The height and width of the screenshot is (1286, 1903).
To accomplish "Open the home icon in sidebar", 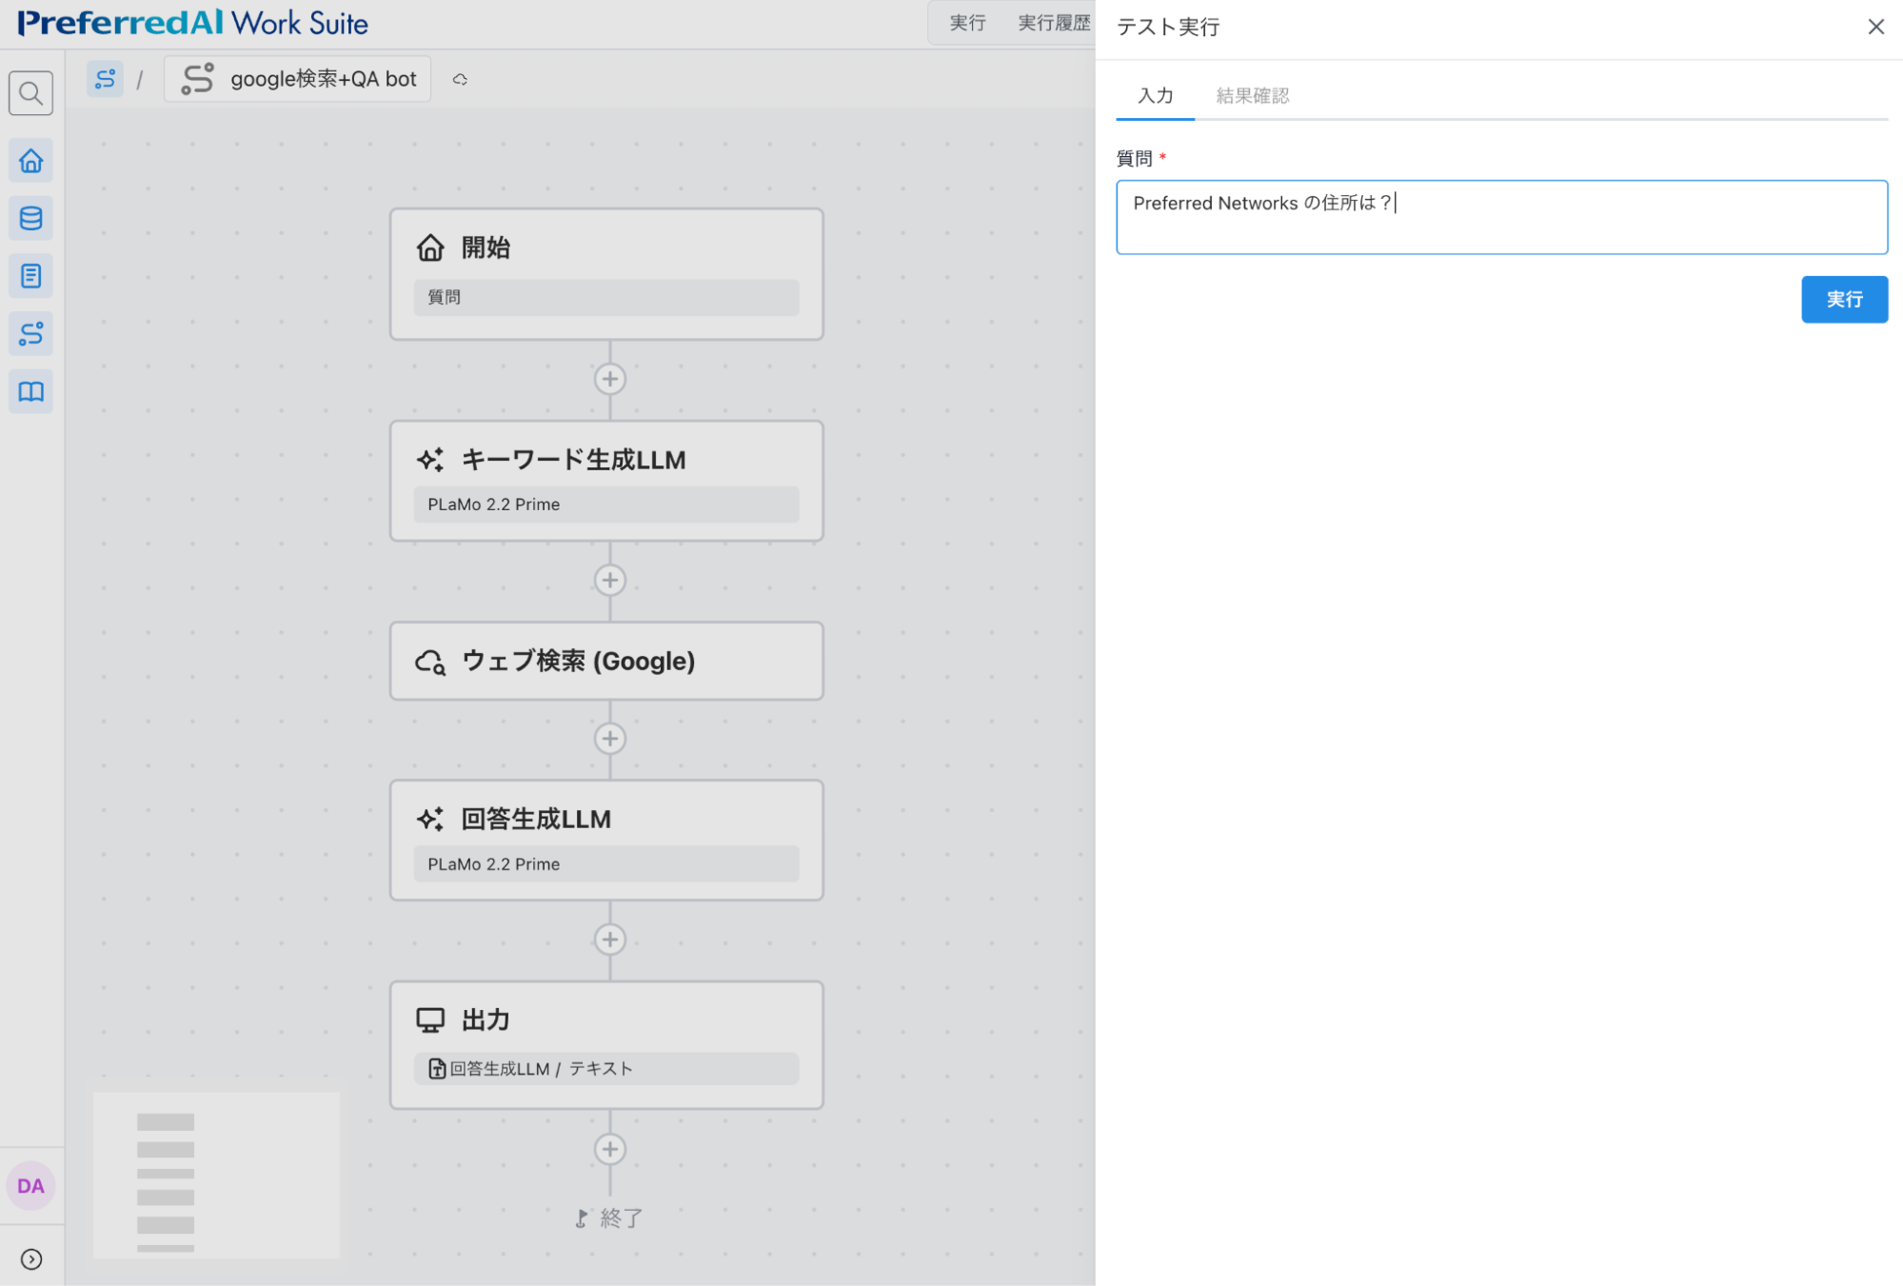I will tap(30, 161).
